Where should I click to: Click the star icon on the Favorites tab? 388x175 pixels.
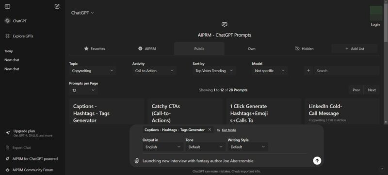point(86,48)
